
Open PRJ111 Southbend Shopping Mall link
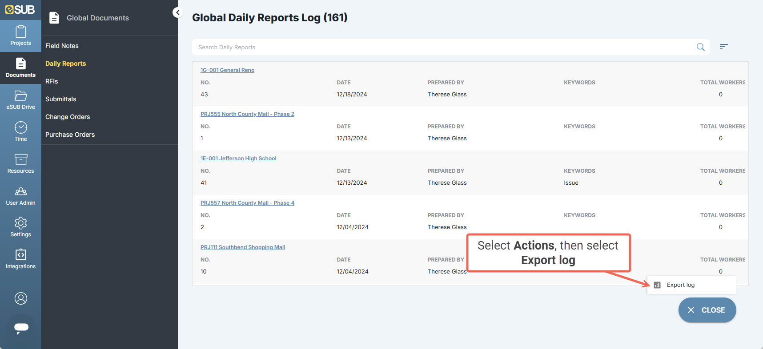pyautogui.click(x=243, y=247)
